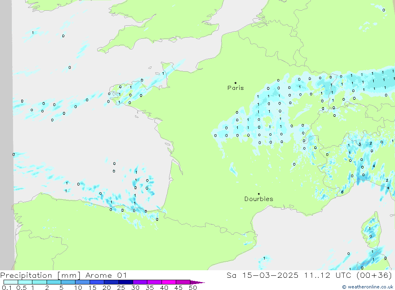Click the legend label '10'
The width and height of the screenshot is (395, 290).
pos(78,288)
